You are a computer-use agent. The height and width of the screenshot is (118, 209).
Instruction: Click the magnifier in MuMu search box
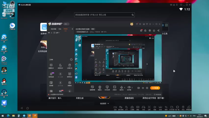click(133, 15)
